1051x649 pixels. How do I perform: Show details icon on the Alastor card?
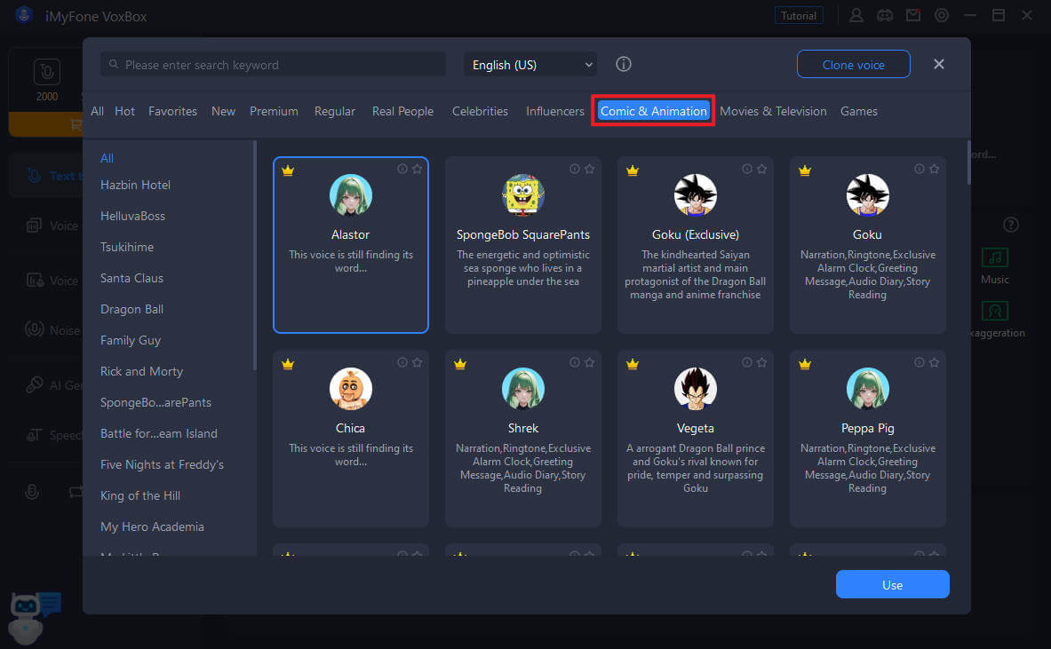402,169
